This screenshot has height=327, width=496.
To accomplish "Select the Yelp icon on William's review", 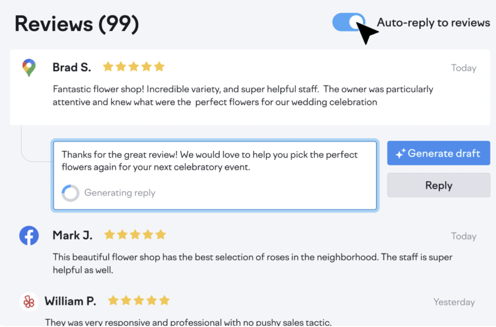I will tap(29, 301).
